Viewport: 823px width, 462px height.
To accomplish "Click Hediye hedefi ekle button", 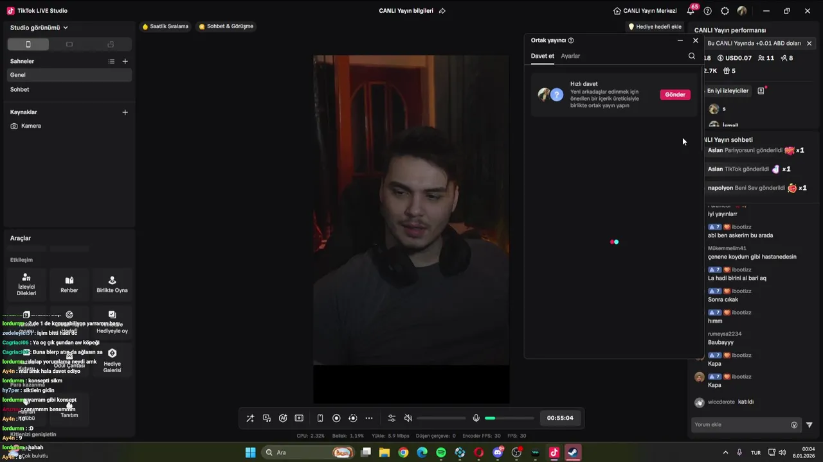I will pos(655,27).
